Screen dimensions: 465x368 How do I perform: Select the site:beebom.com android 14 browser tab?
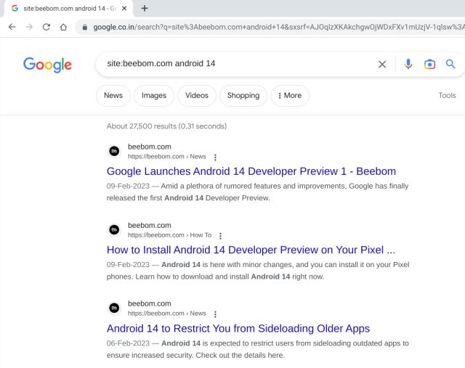68,8
